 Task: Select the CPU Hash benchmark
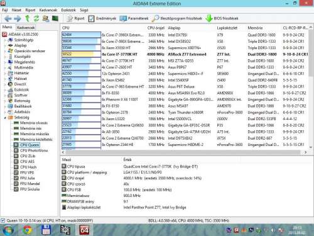[28, 167]
